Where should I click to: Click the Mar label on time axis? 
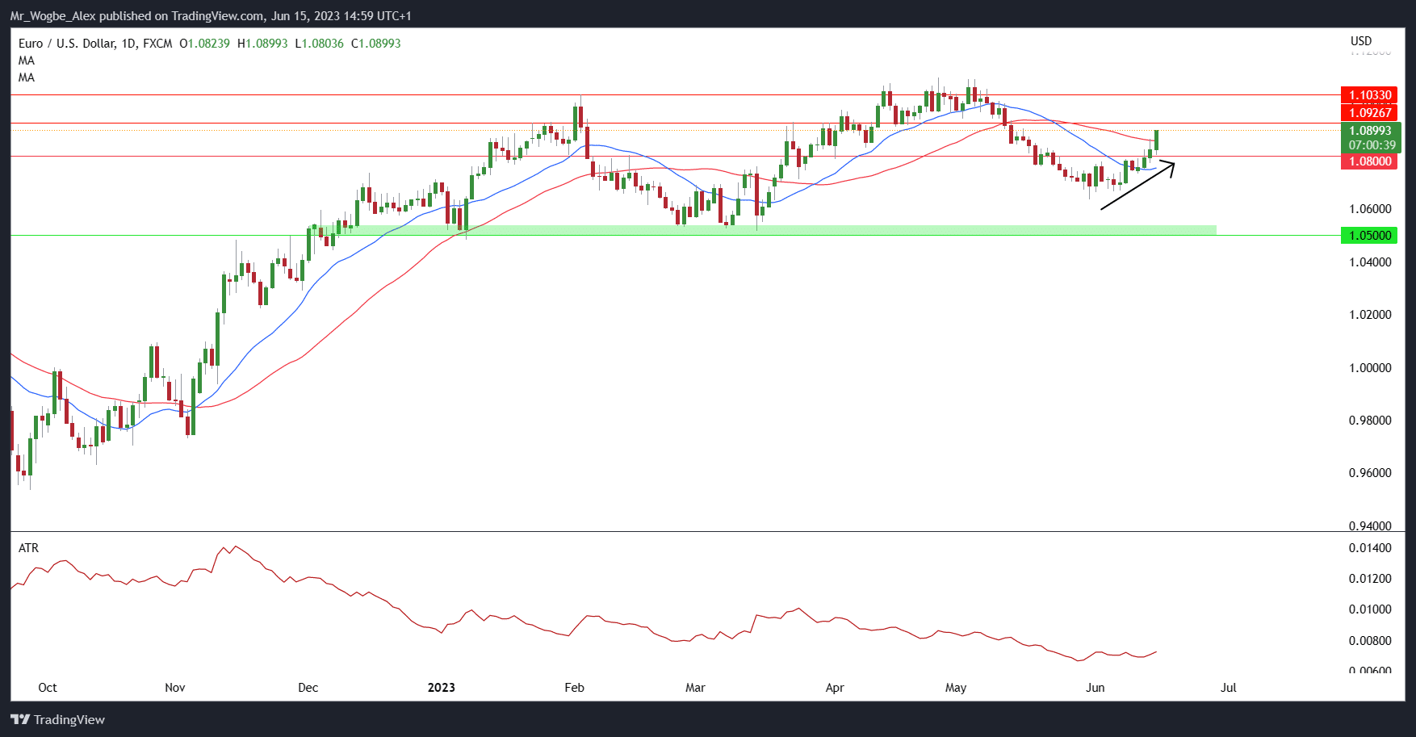[695, 688]
